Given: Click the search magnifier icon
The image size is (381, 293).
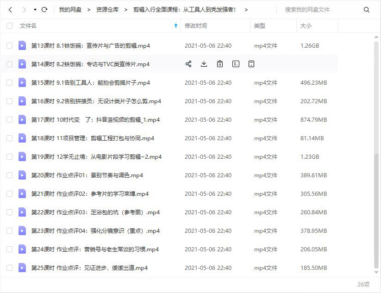Looking at the screenshot, I should (367, 10).
